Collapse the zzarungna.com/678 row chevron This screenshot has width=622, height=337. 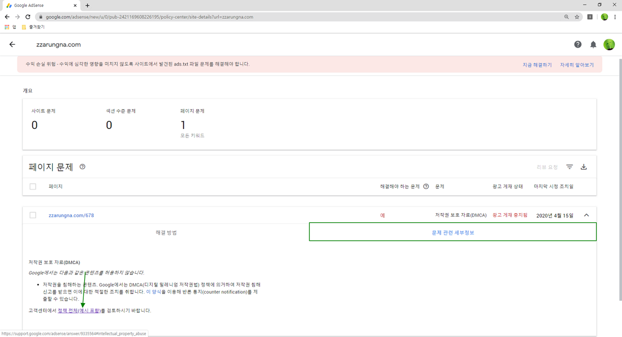pyautogui.click(x=586, y=215)
